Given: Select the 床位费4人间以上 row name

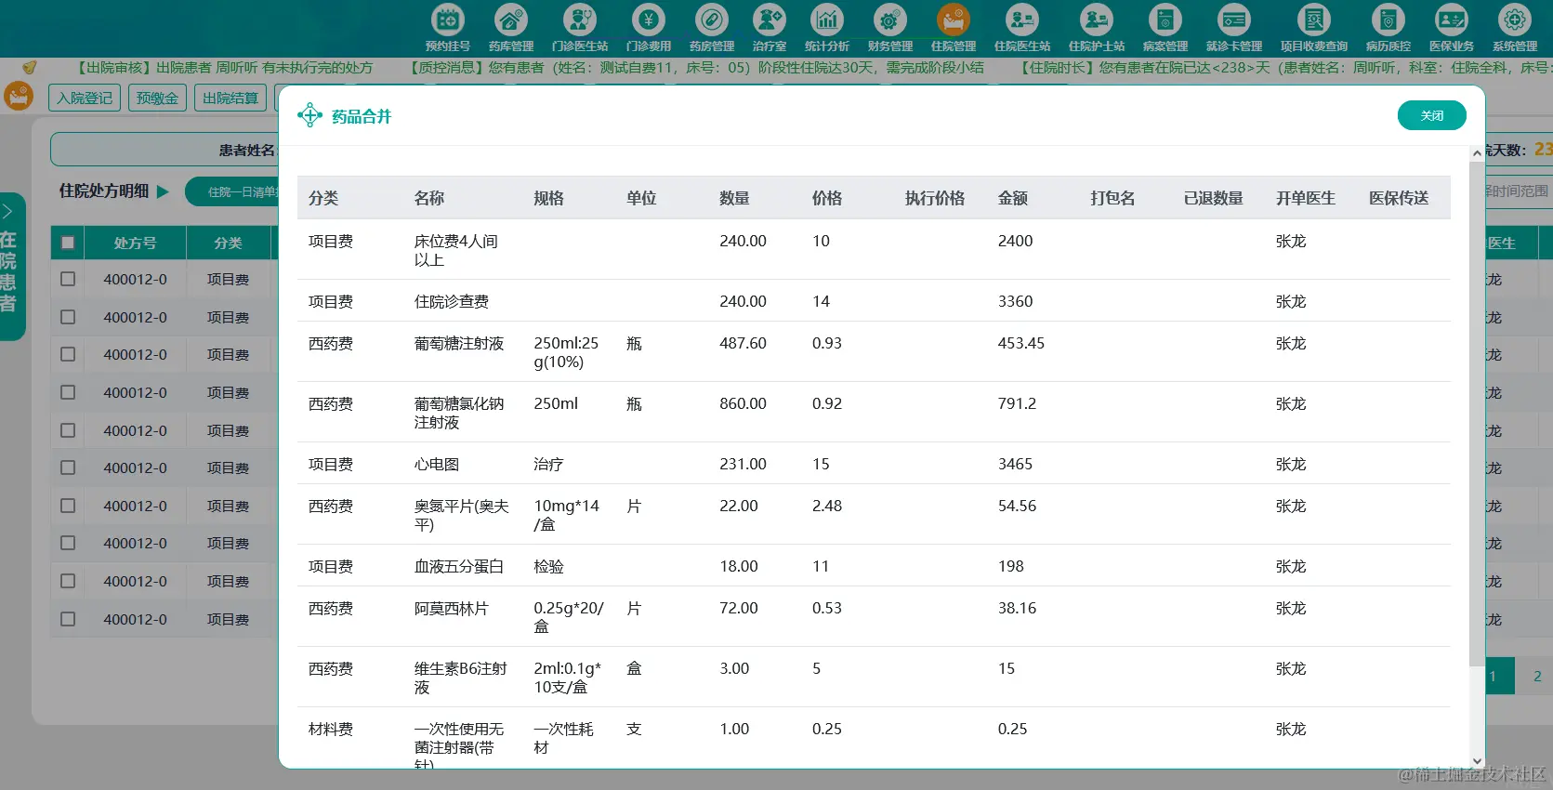Looking at the screenshot, I should pos(456,250).
